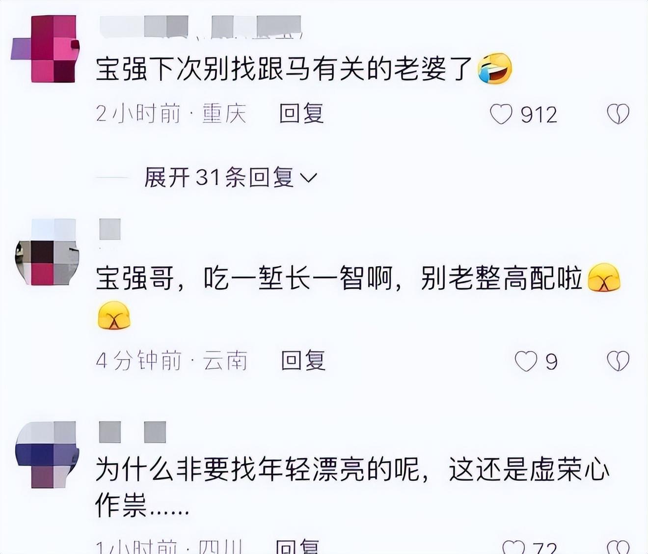The image size is (648, 554).
Task: Dislike the Chongqing comment with broken heart
Action: (x=618, y=114)
